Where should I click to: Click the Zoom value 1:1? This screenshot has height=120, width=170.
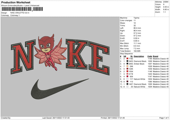tap(164, 12)
